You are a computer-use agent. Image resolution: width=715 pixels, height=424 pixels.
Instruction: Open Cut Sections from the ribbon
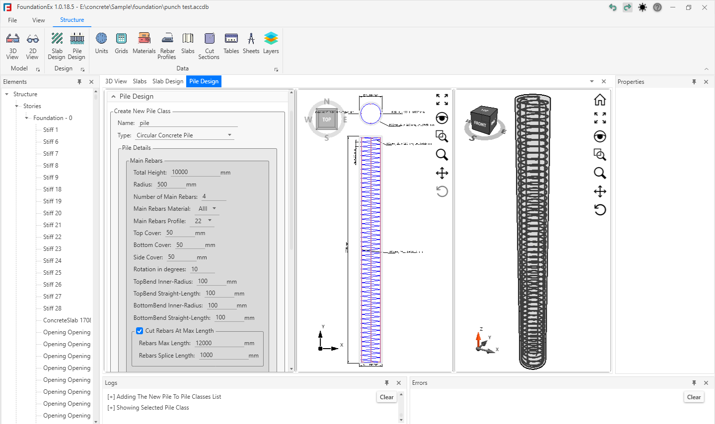point(209,46)
